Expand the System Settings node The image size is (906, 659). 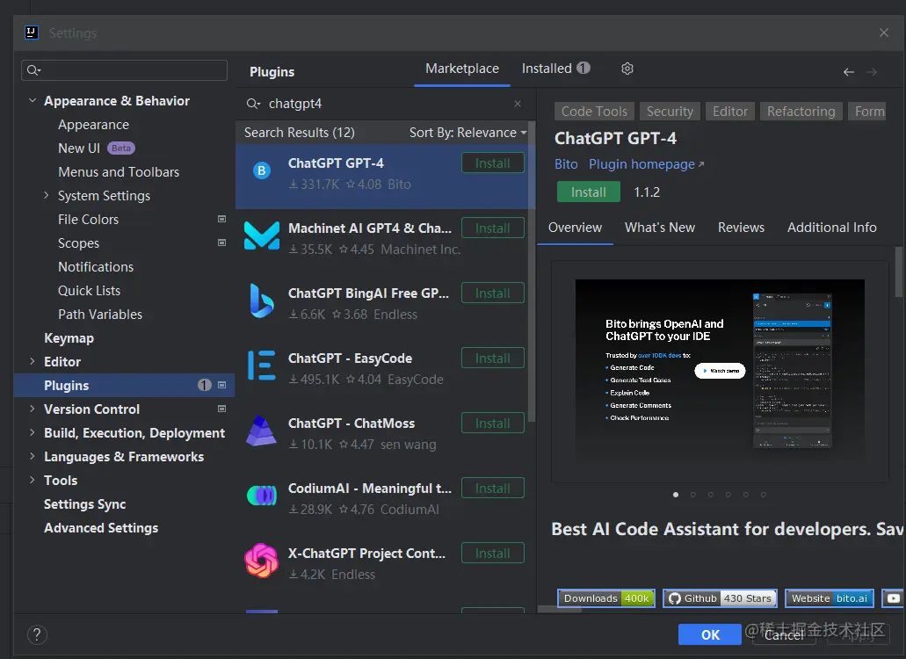[x=47, y=195]
